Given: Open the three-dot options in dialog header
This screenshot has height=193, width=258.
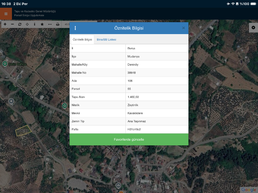Looking at the screenshot, I should (x=75, y=28).
